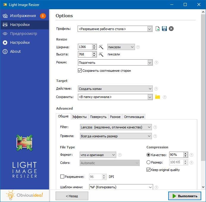The height and width of the screenshot is (202, 206).
Task: Click the help icon next to Режим
Action: [156, 63]
